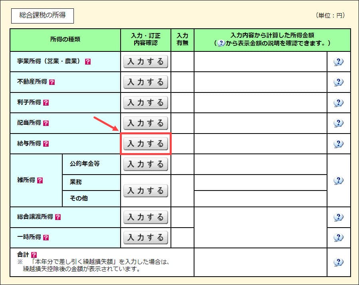Click the pink help icon beside 事業所得（営業・農業）
This screenshot has height=285, width=359.
coord(88,62)
